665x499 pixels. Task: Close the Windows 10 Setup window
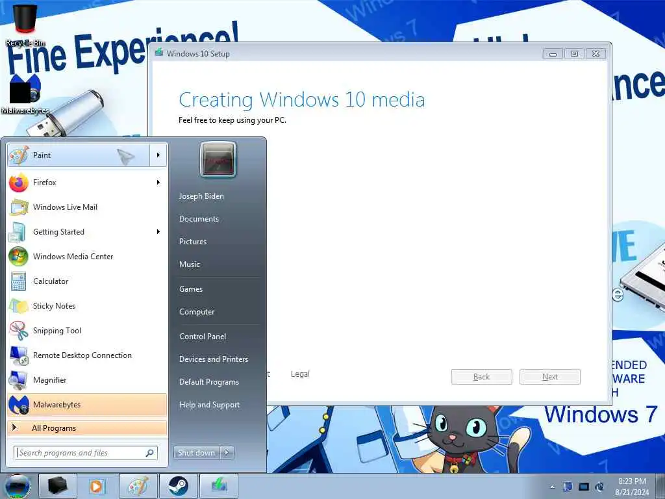point(596,54)
